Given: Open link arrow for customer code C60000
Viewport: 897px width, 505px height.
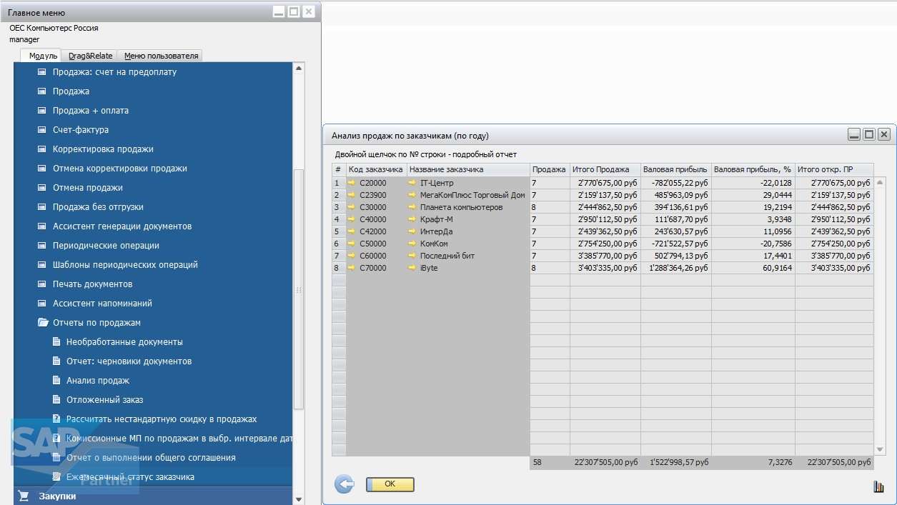Looking at the screenshot, I should point(352,256).
